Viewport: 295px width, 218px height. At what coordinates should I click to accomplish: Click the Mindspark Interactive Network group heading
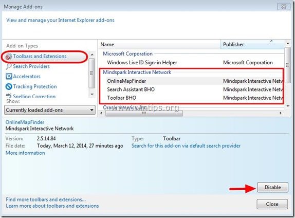[x=137, y=72]
